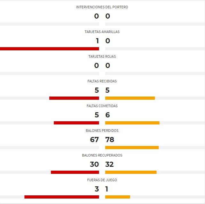The image size is (205, 204).
Task: Click the red Faltas Cometidas bar
Action: (x=76, y=123)
